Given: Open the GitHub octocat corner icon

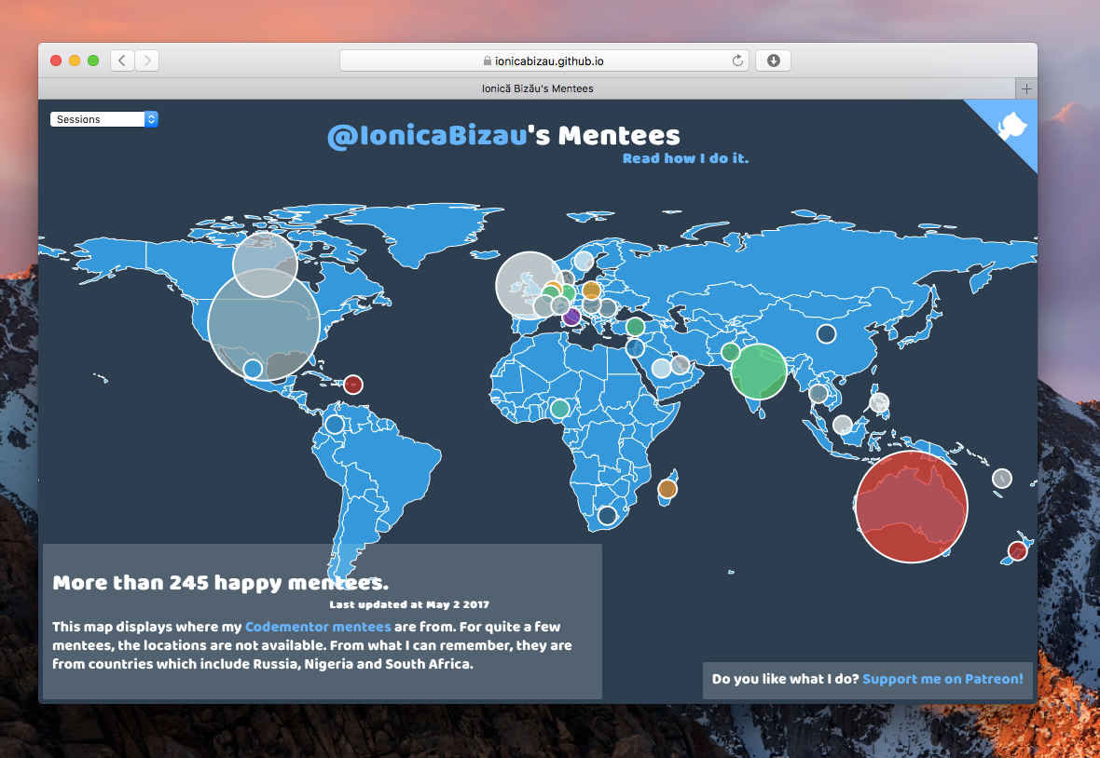Looking at the screenshot, I should (1011, 127).
